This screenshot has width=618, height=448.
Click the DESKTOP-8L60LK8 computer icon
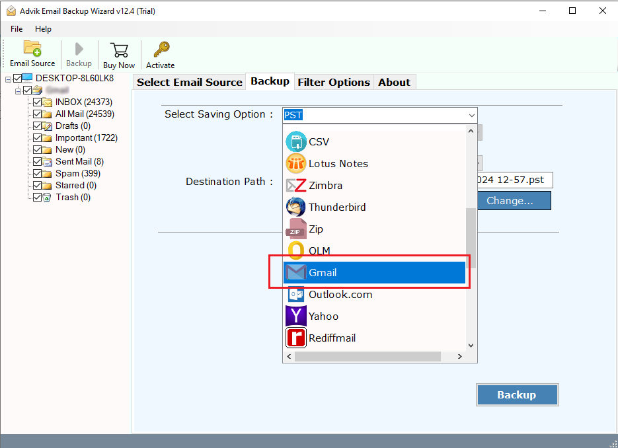point(27,78)
